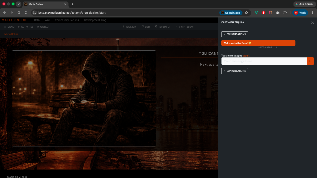The height and width of the screenshot is (178, 317).
Task: Click the CHAT WITH TEQUILA heading
Action: click(x=232, y=22)
